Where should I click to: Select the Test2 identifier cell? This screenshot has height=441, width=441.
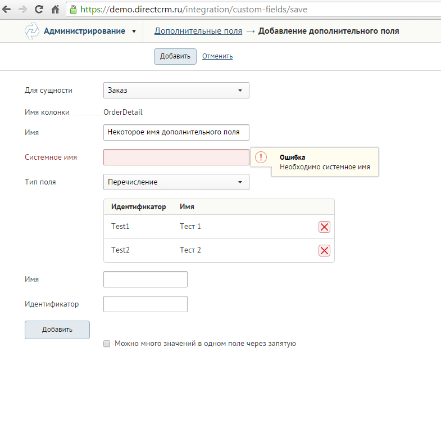click(x=120, y=250)
